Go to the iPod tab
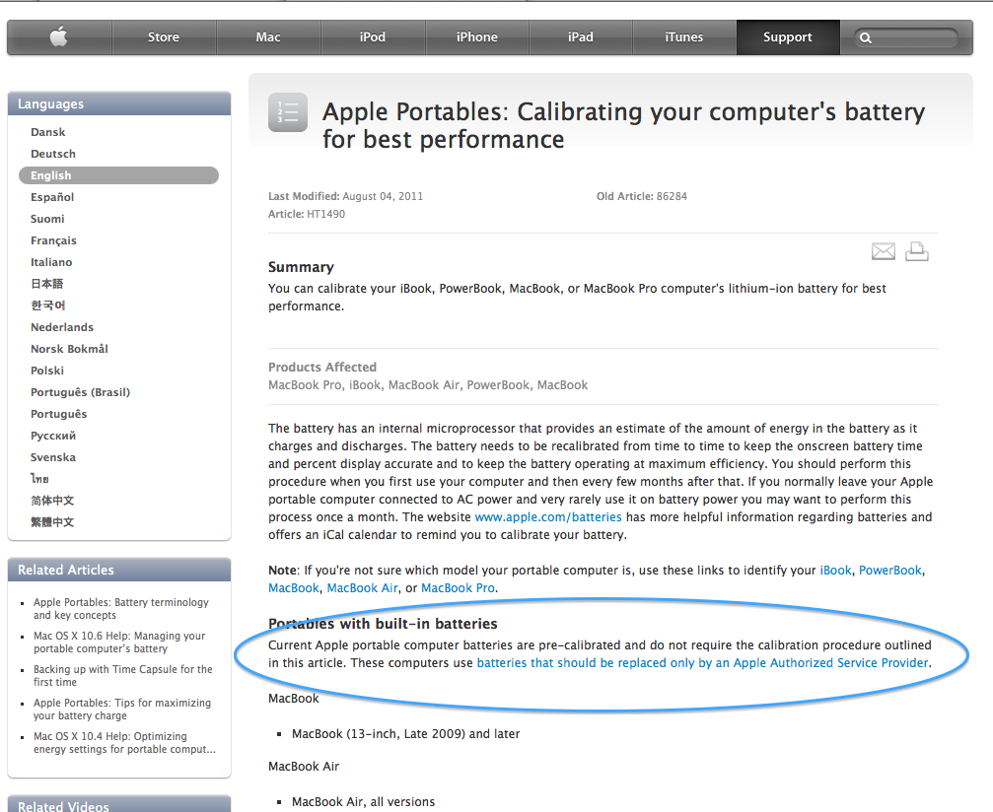The width and height of the screenshot is (993, 812). (x=373, y=36)
